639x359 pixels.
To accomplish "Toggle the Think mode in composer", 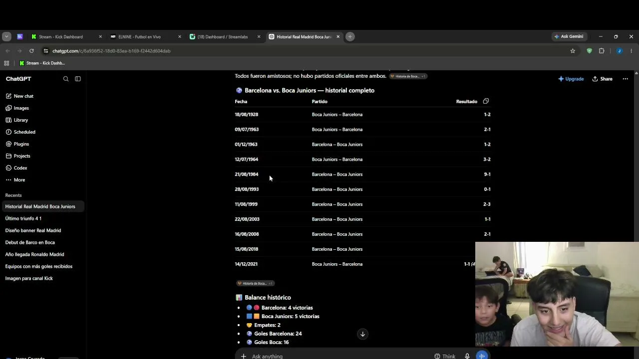I will (445, 356).
